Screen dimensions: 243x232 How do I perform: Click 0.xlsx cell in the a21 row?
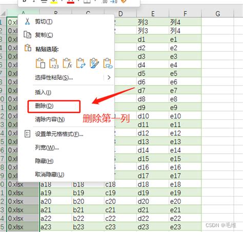pos(23,210)
